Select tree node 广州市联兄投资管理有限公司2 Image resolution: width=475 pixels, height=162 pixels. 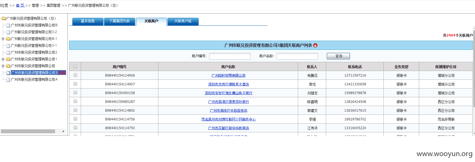point(34,52)
